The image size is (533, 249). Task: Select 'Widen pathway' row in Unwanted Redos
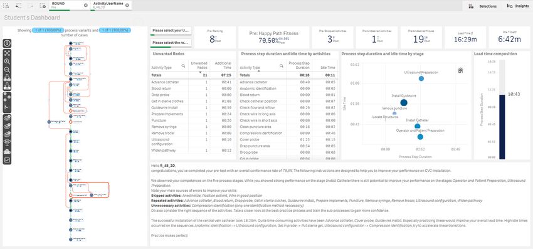193,151
